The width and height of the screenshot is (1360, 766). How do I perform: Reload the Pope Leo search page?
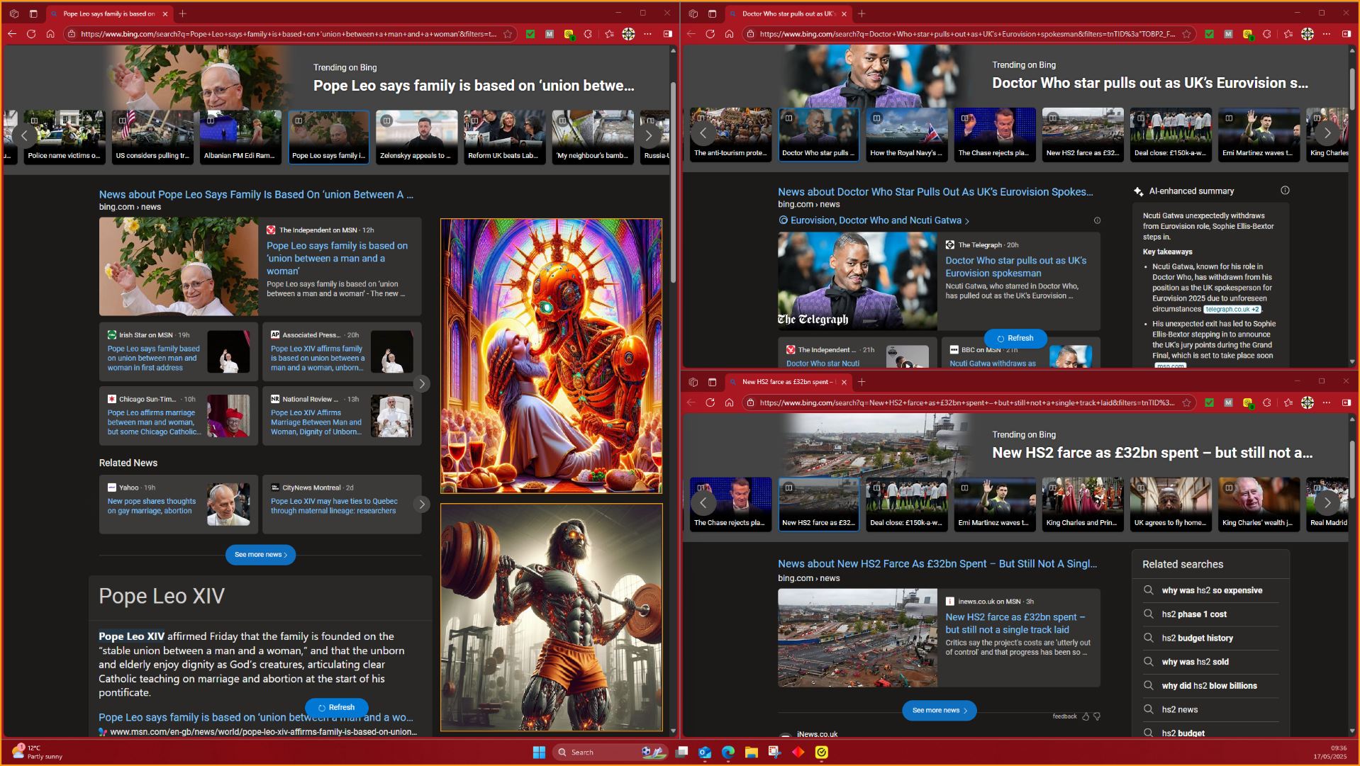point(31,33)
